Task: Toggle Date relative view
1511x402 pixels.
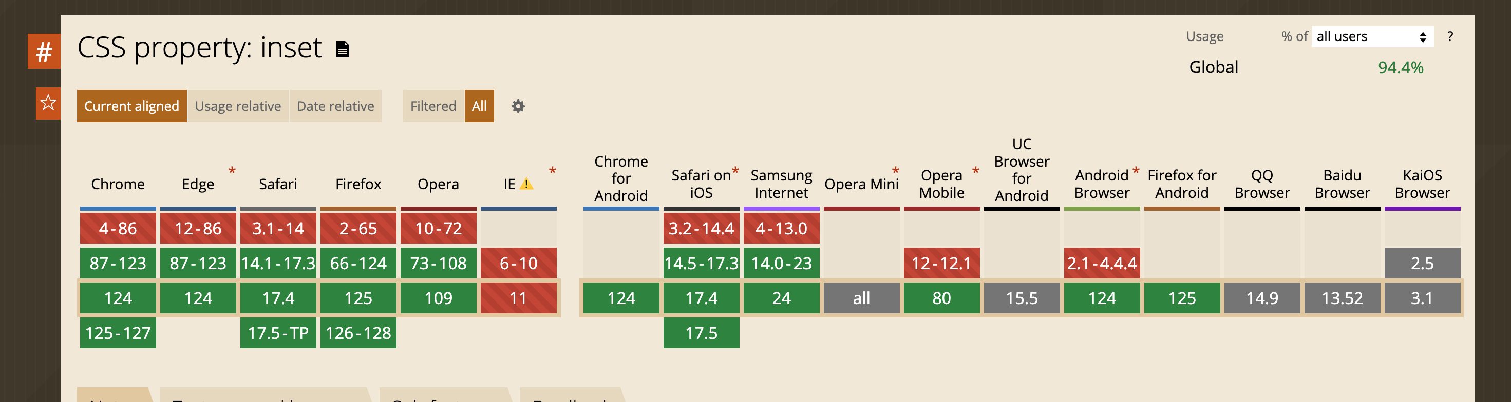Action: click(335, 106)
